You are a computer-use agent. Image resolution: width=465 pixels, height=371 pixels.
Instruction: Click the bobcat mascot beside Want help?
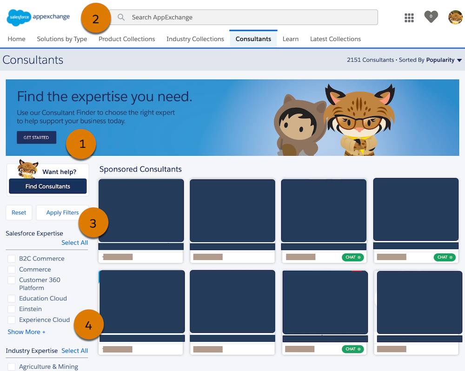(27, 168)
